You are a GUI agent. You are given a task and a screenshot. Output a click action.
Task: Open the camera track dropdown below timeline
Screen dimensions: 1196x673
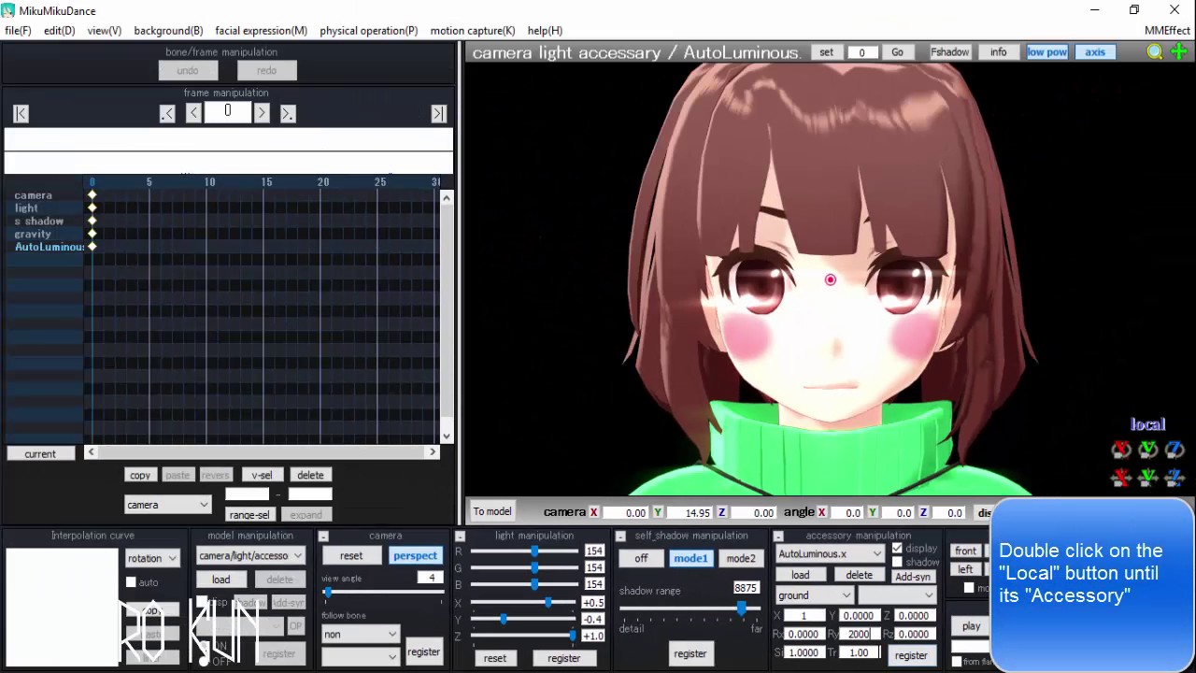pos(168,505)
